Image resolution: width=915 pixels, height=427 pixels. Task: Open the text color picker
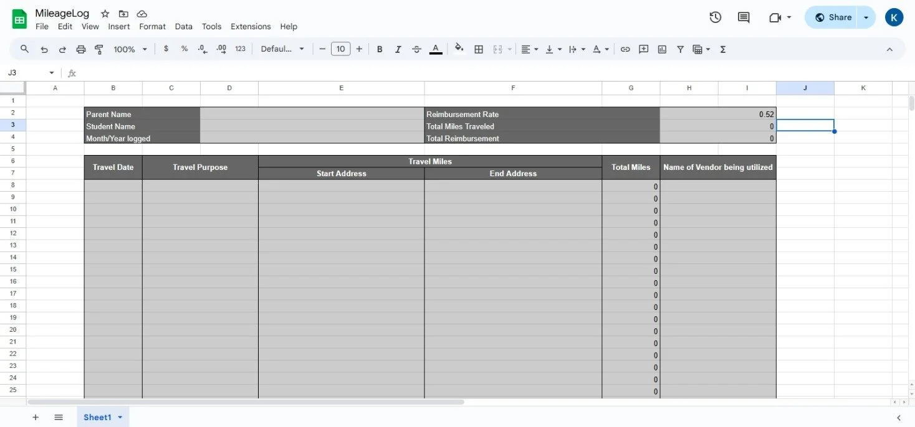coord(436,49)
